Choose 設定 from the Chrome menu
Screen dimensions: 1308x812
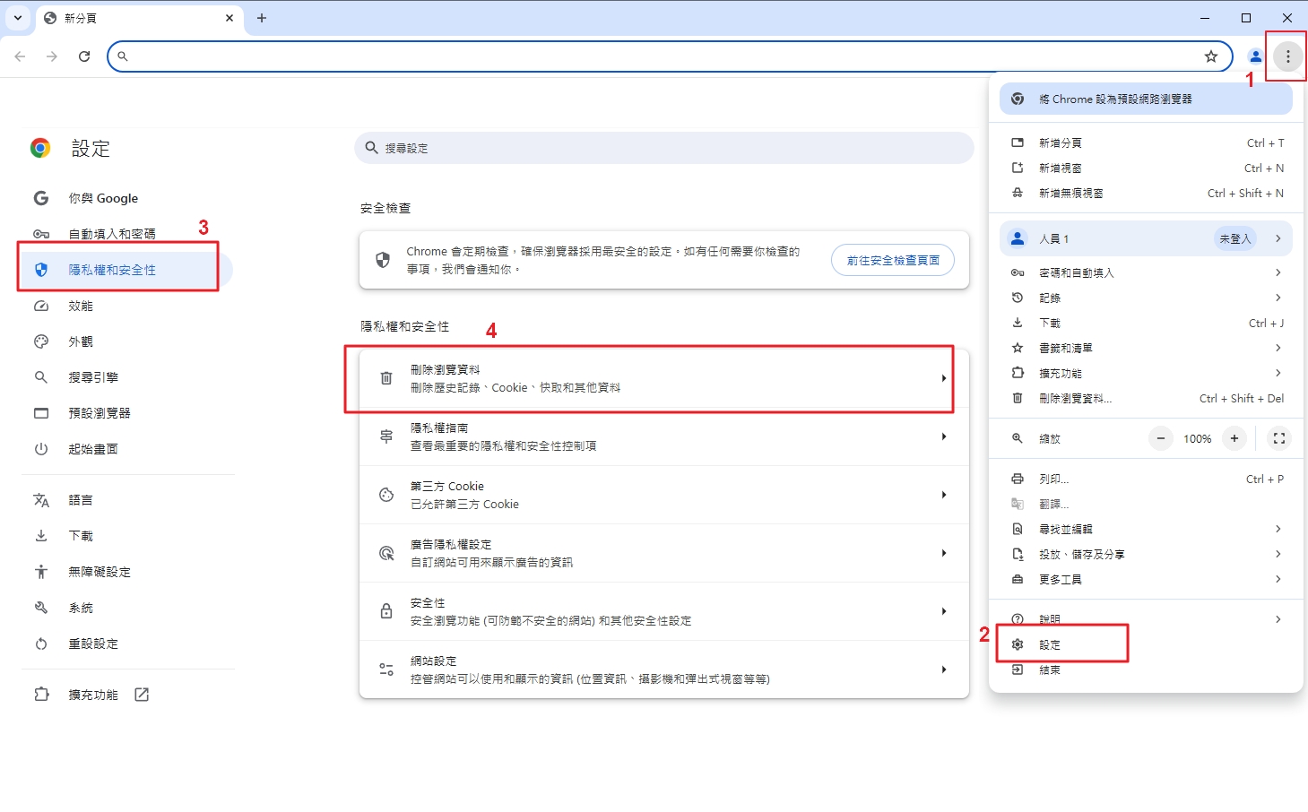(x=1050, y=644)
